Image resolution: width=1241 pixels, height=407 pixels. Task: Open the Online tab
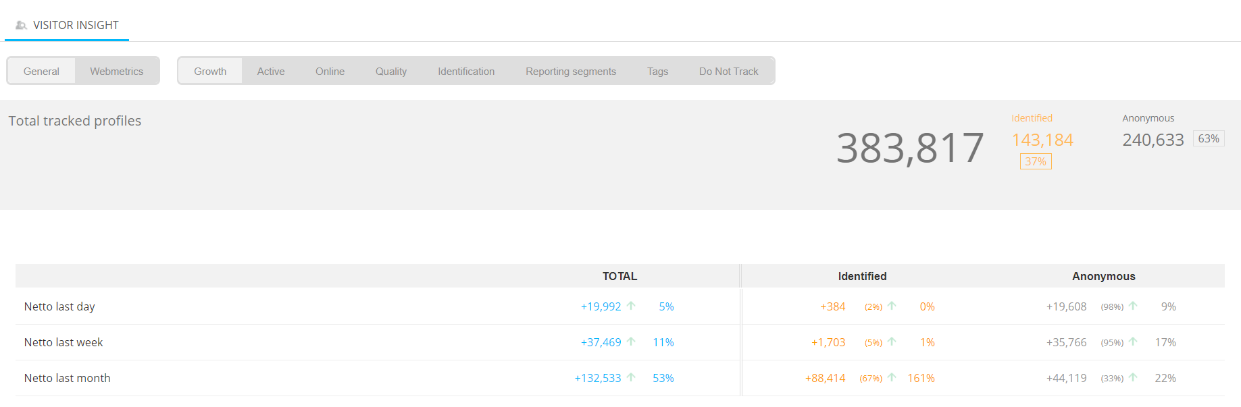point(330,72)
